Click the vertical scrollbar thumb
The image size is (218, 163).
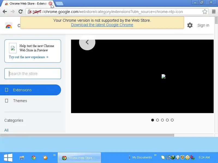(216, 20)
